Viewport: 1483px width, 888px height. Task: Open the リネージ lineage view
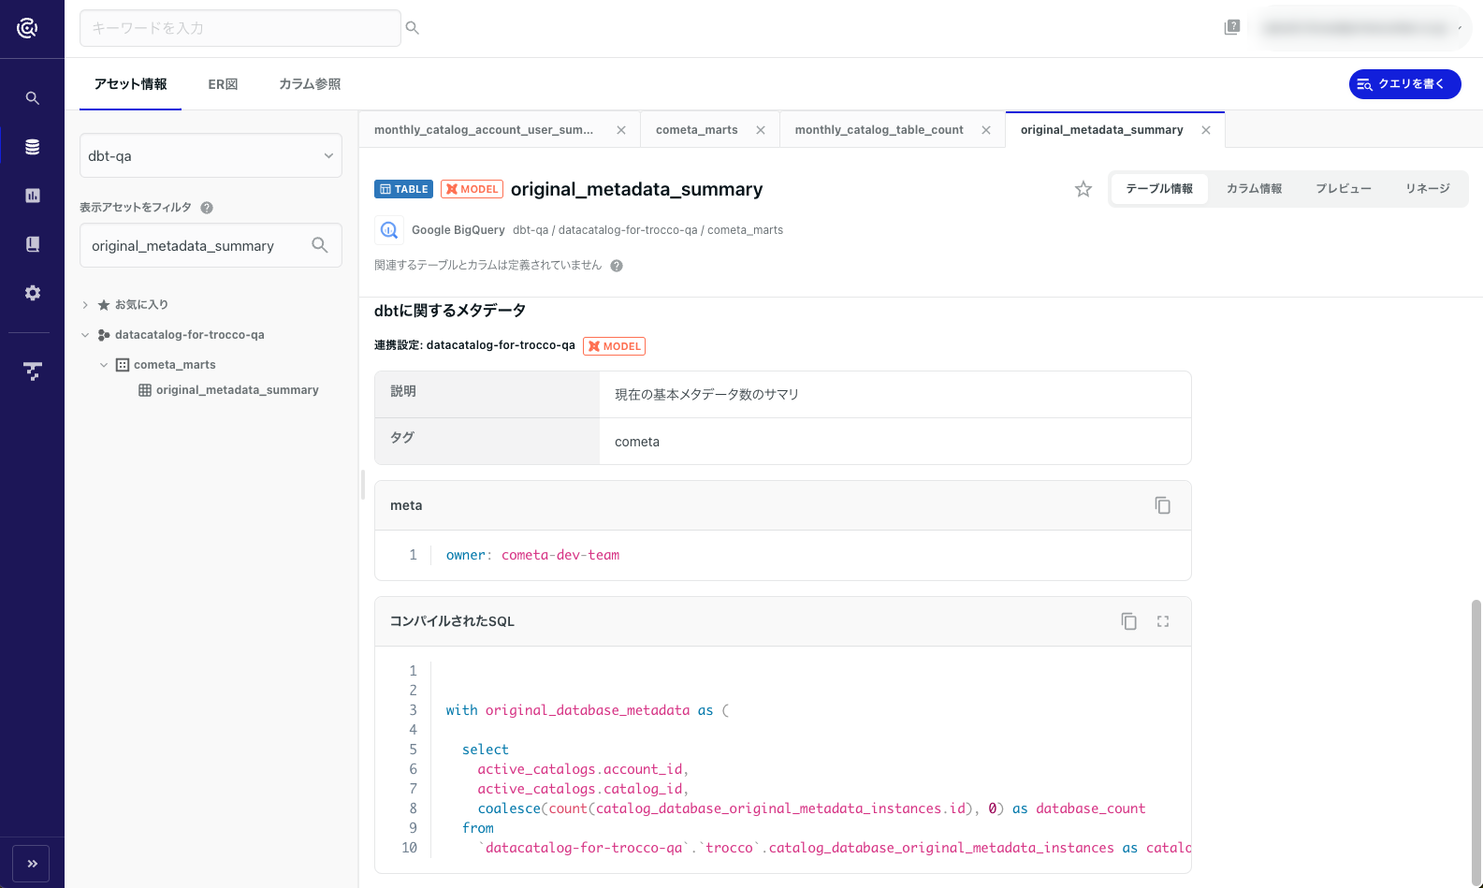tap(1427, 189)
